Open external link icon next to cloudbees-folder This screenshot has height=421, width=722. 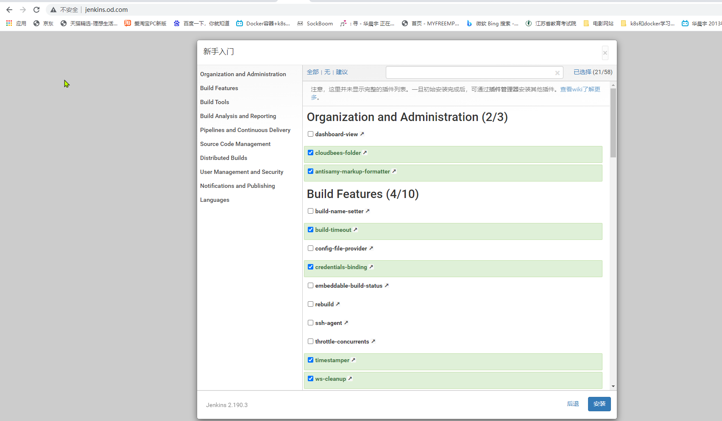365,152
